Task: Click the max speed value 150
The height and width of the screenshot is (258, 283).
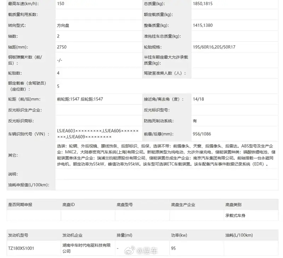Action: 60,4
